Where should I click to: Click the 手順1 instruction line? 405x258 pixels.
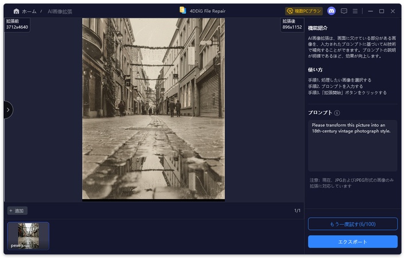click(x=340, y=80)
